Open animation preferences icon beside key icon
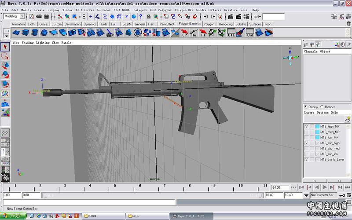 click(349, 195)
